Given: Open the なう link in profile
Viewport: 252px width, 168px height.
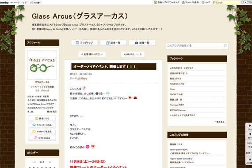Looking at the screenshot, I should click(x=38, y=90).
